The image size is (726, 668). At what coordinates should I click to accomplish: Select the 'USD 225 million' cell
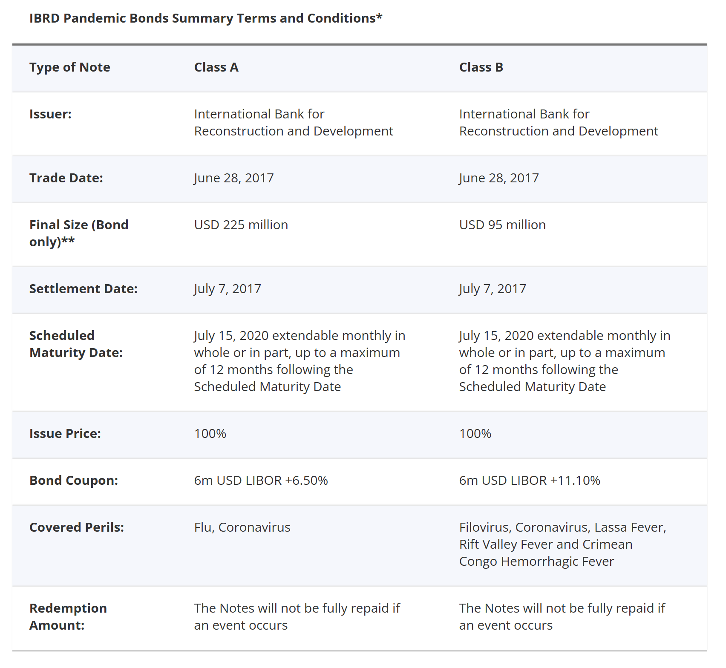click(x=241, y=225)
